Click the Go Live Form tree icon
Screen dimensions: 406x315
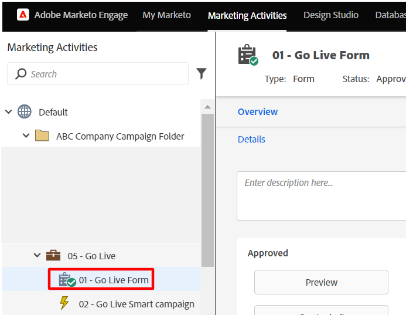[67, 280]
